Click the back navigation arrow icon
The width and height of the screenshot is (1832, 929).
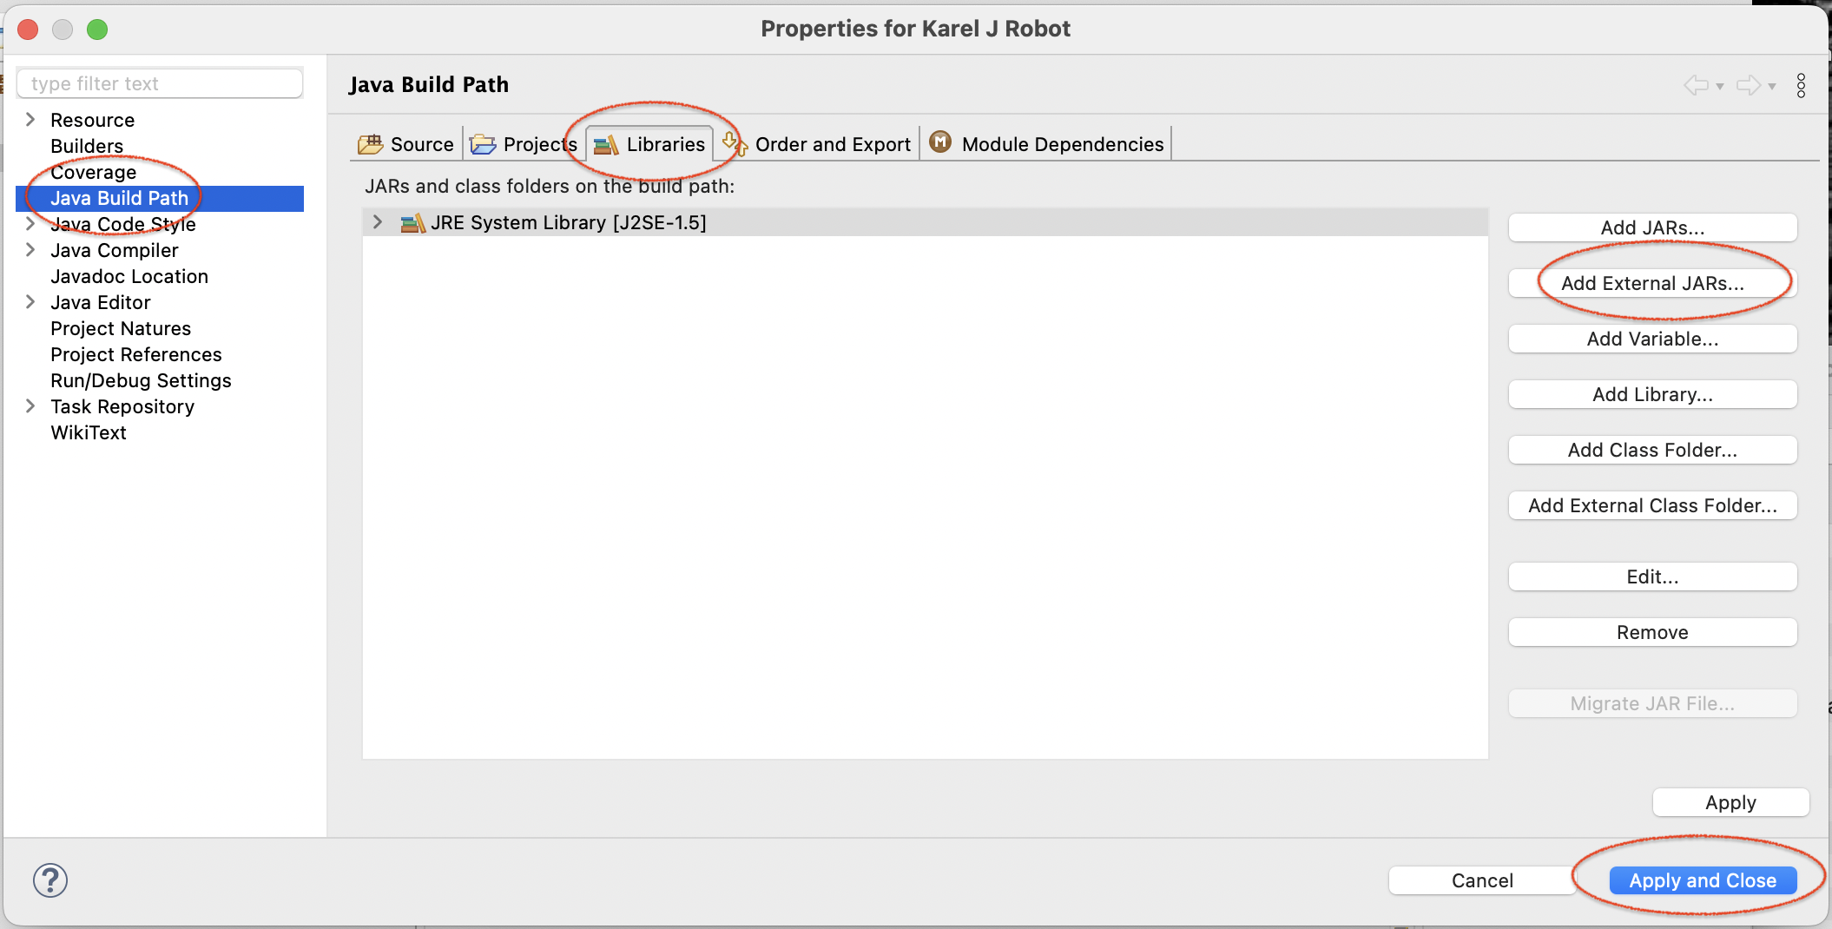tap(1696, 85)
